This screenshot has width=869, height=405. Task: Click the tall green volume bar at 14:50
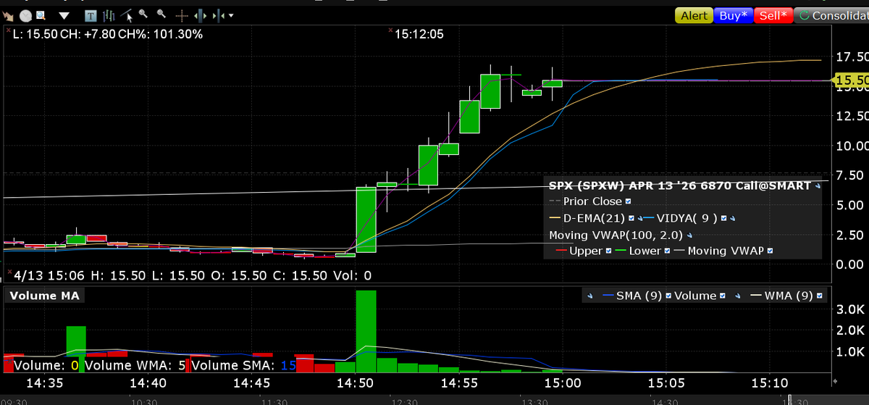coord(366,331)
